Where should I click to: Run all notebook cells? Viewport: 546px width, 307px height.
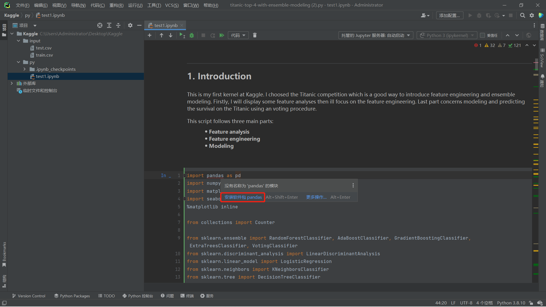(222, 35)
